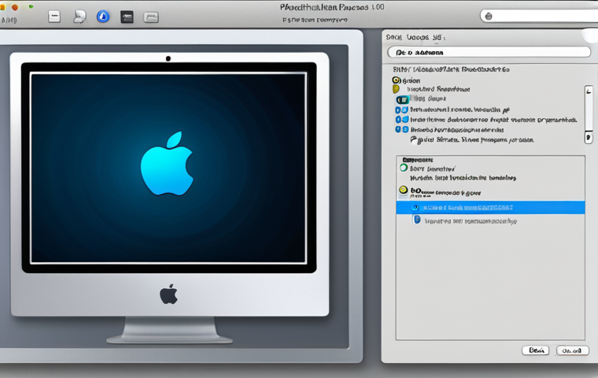Select the top row of the three blue-icon rows
The width and height of the screenshot is (598, 378).
pyautogui.click(x=452, y=109)
